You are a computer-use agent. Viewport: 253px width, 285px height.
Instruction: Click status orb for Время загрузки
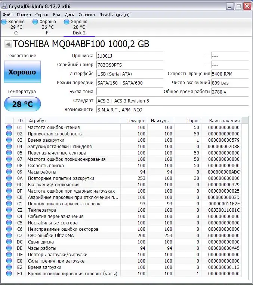click(x=9, y=267)
